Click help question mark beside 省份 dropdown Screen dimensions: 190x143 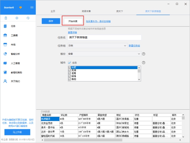tap(143, 54)
